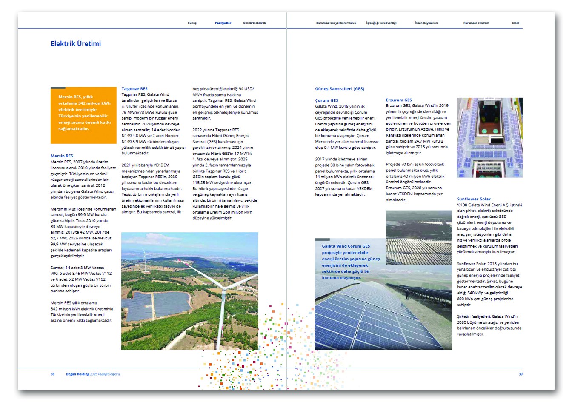
Task: Click the paragraph starting 'Şirketin faaliyetleri, Galata'
Action: click(489, 325)
